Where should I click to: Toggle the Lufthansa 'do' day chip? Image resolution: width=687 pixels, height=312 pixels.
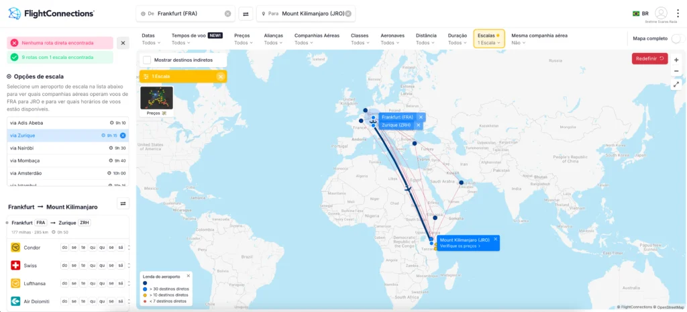[64, 284]
